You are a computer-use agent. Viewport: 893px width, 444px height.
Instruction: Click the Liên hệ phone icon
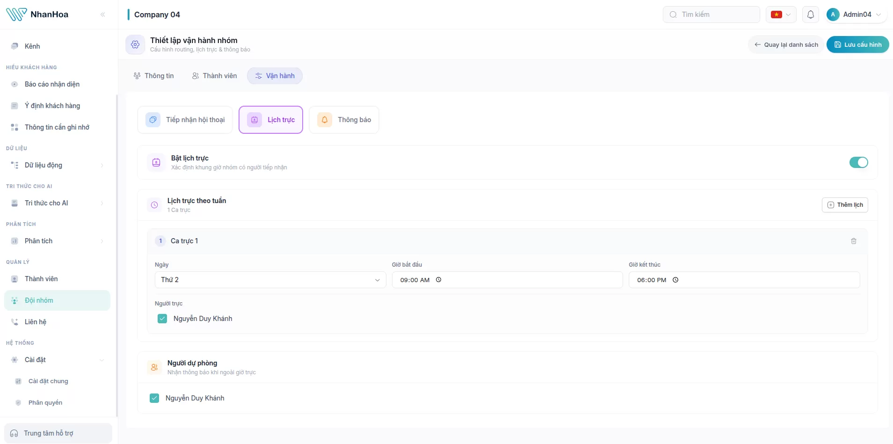pyautogui.click(x=15, y=322)
